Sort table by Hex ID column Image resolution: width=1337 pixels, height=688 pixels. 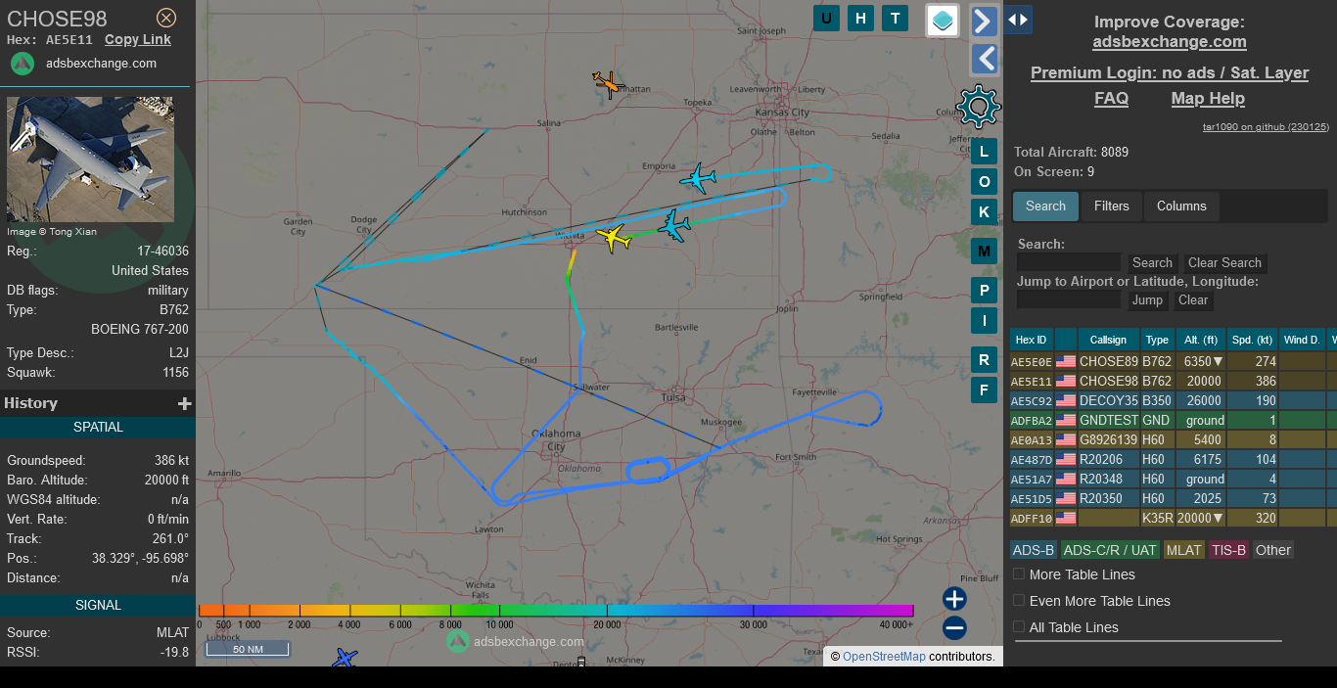pyautogui.click(x=1032, y=340)
